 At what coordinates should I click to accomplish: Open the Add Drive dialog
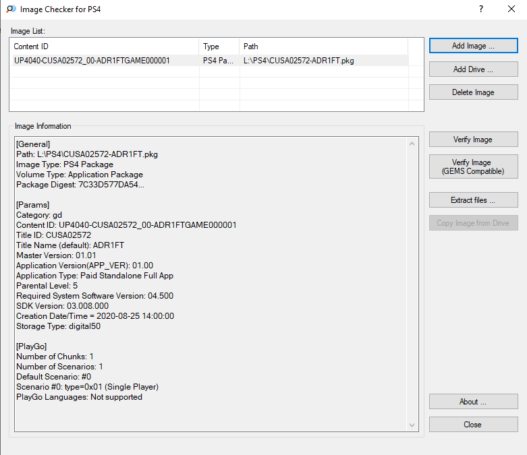tap(473, 69)
